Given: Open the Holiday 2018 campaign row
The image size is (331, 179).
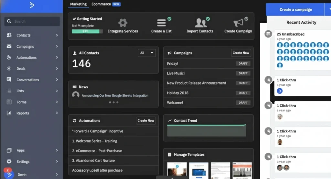Looking at the screenshot, I should 208,93.
